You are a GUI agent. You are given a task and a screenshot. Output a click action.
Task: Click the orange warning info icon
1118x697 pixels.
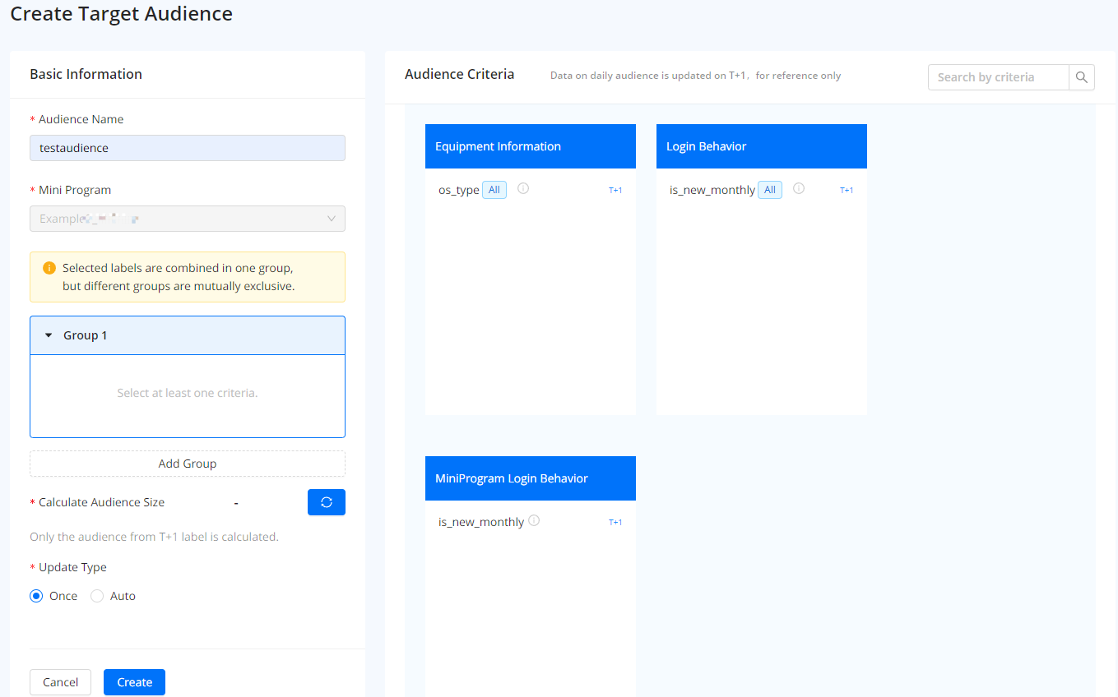(49, 268)
